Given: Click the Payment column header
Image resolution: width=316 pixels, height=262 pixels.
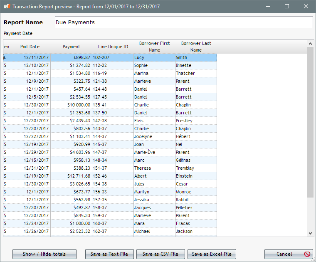Looking at the screenshot, I should (x=72, y=47).
